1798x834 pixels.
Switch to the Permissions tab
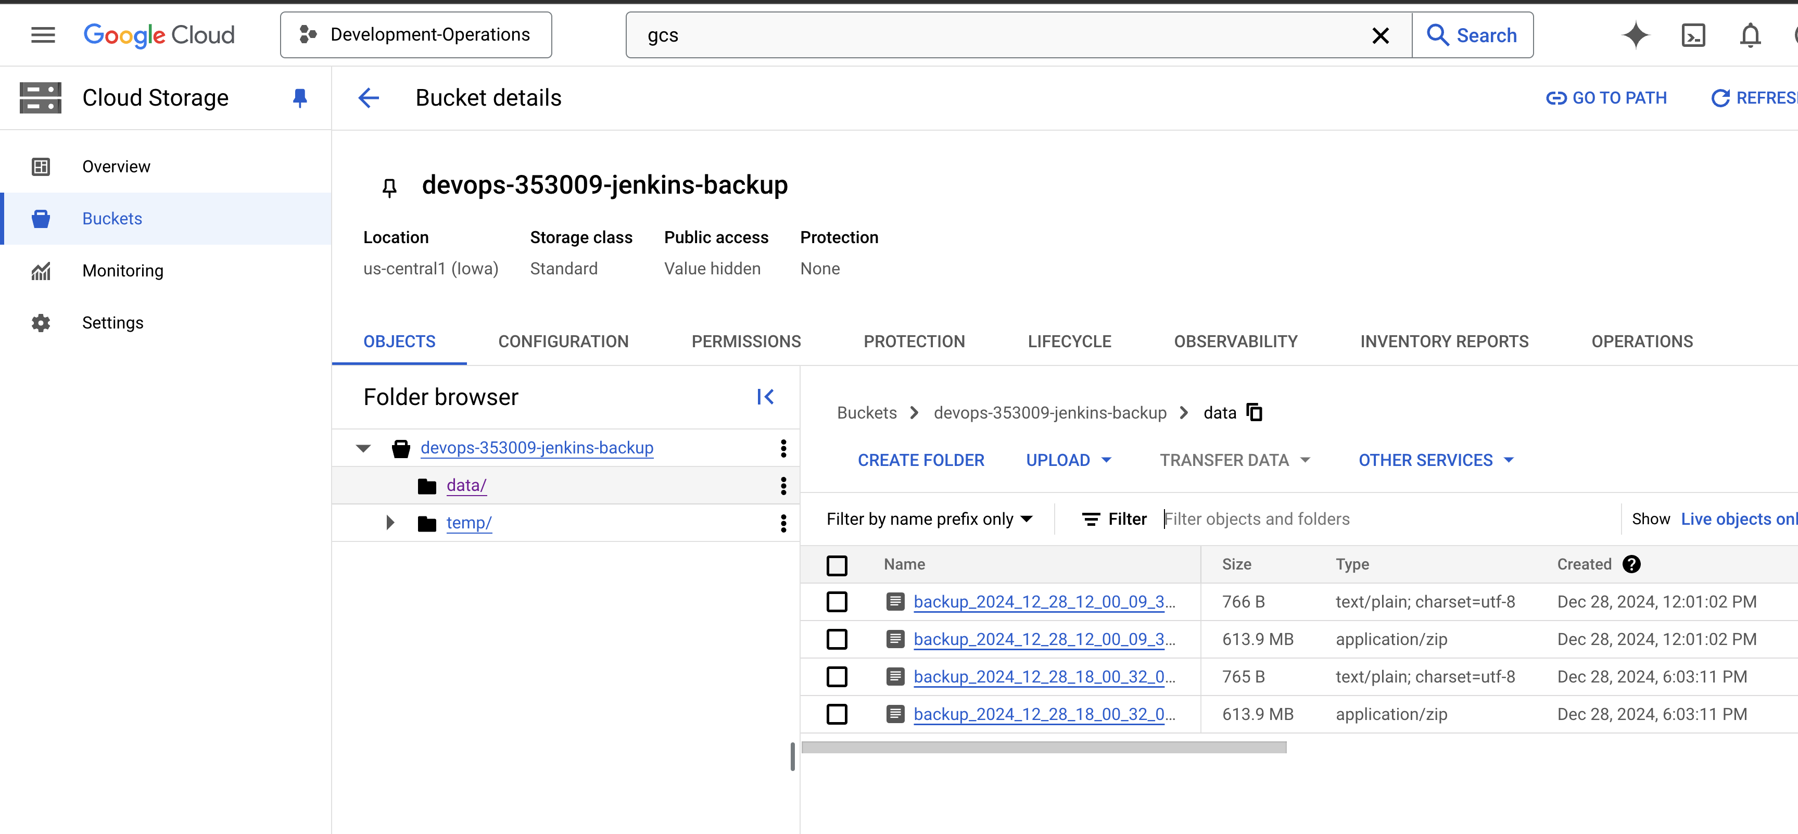pyautogui.click(x=745, y=342)
